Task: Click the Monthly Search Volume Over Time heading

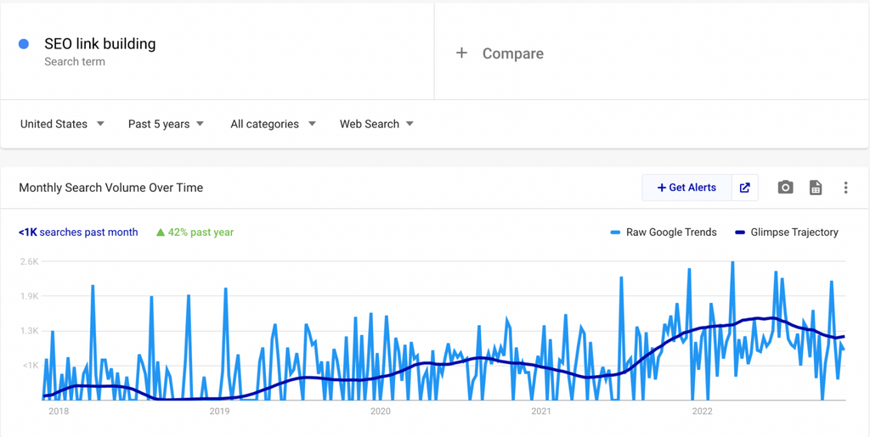Action: tap(110, 188)
